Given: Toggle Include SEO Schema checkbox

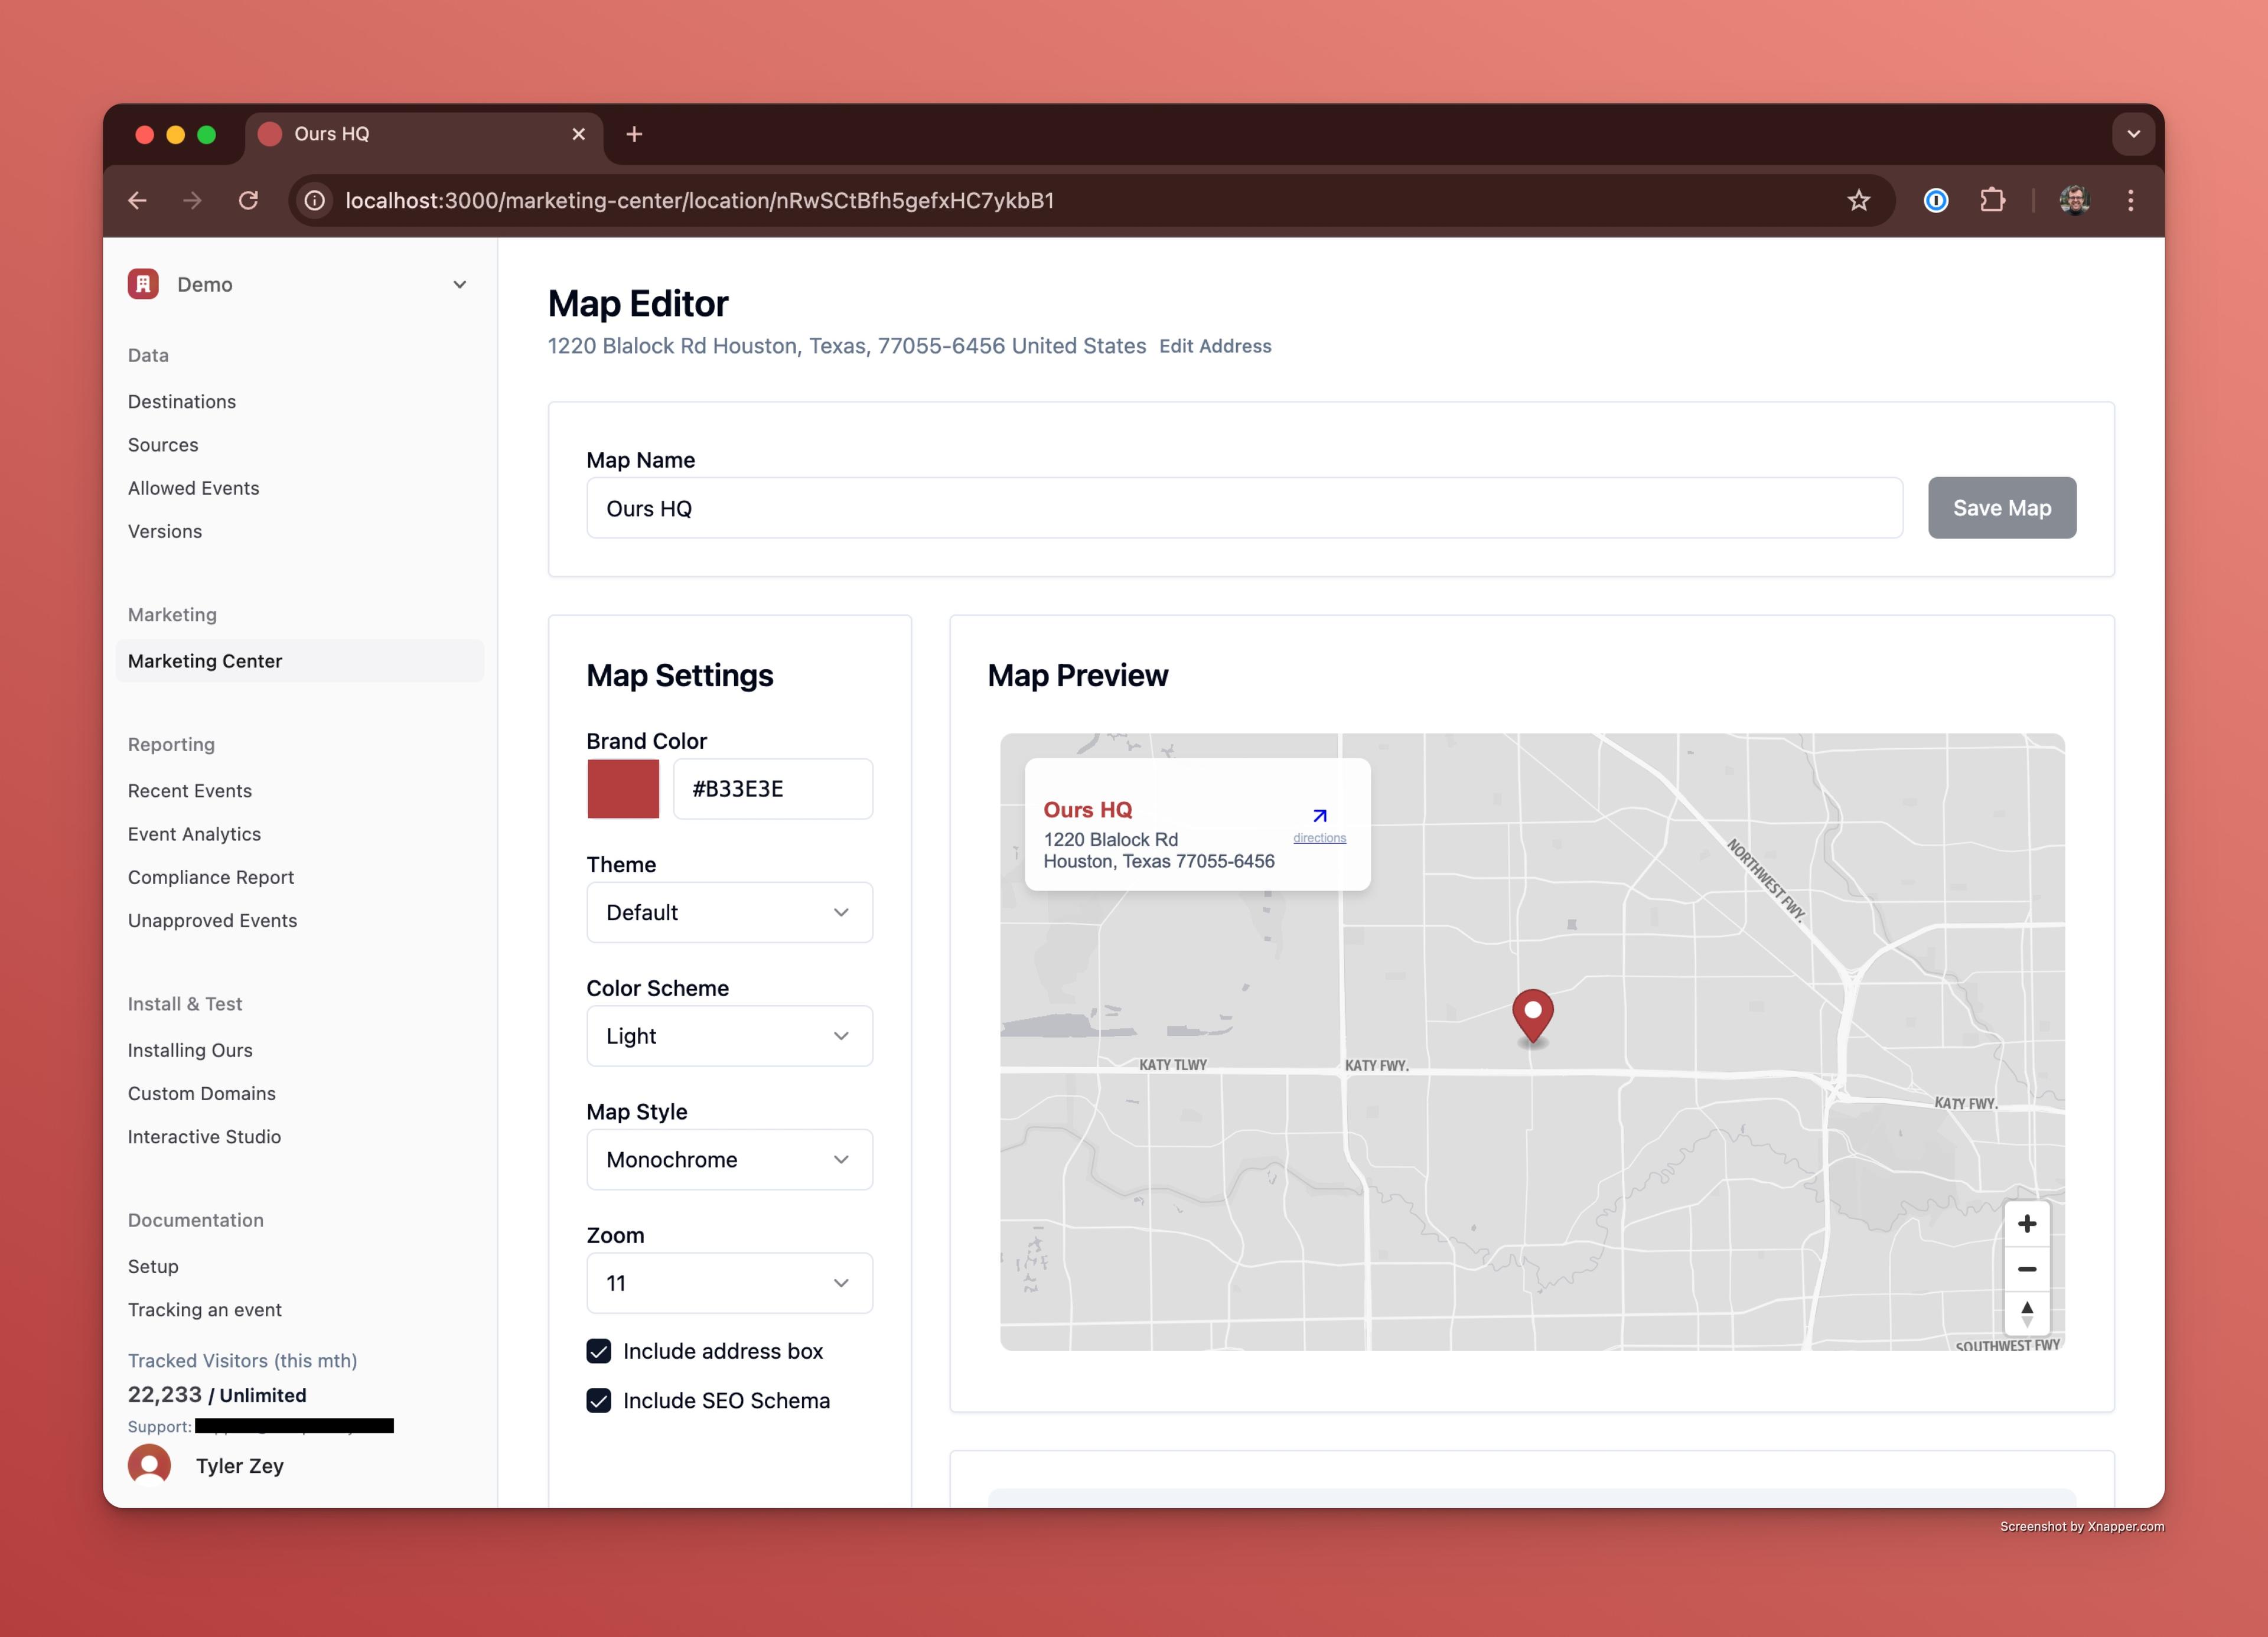Looking at the screenshot, I should pos(599,1400).
